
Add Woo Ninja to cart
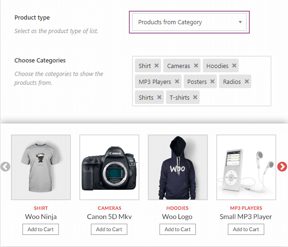pos(40,229)
